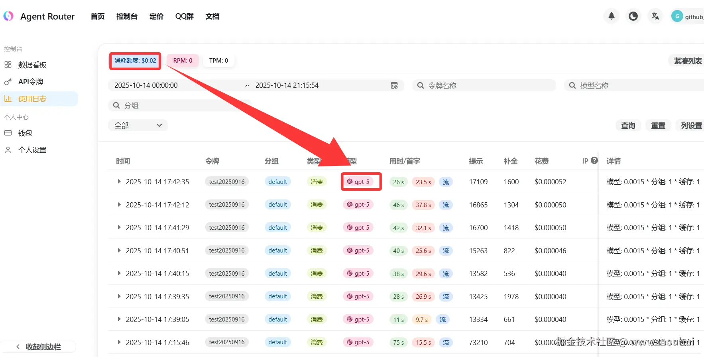Click the 时间 column header

click(x=123, y=161)
